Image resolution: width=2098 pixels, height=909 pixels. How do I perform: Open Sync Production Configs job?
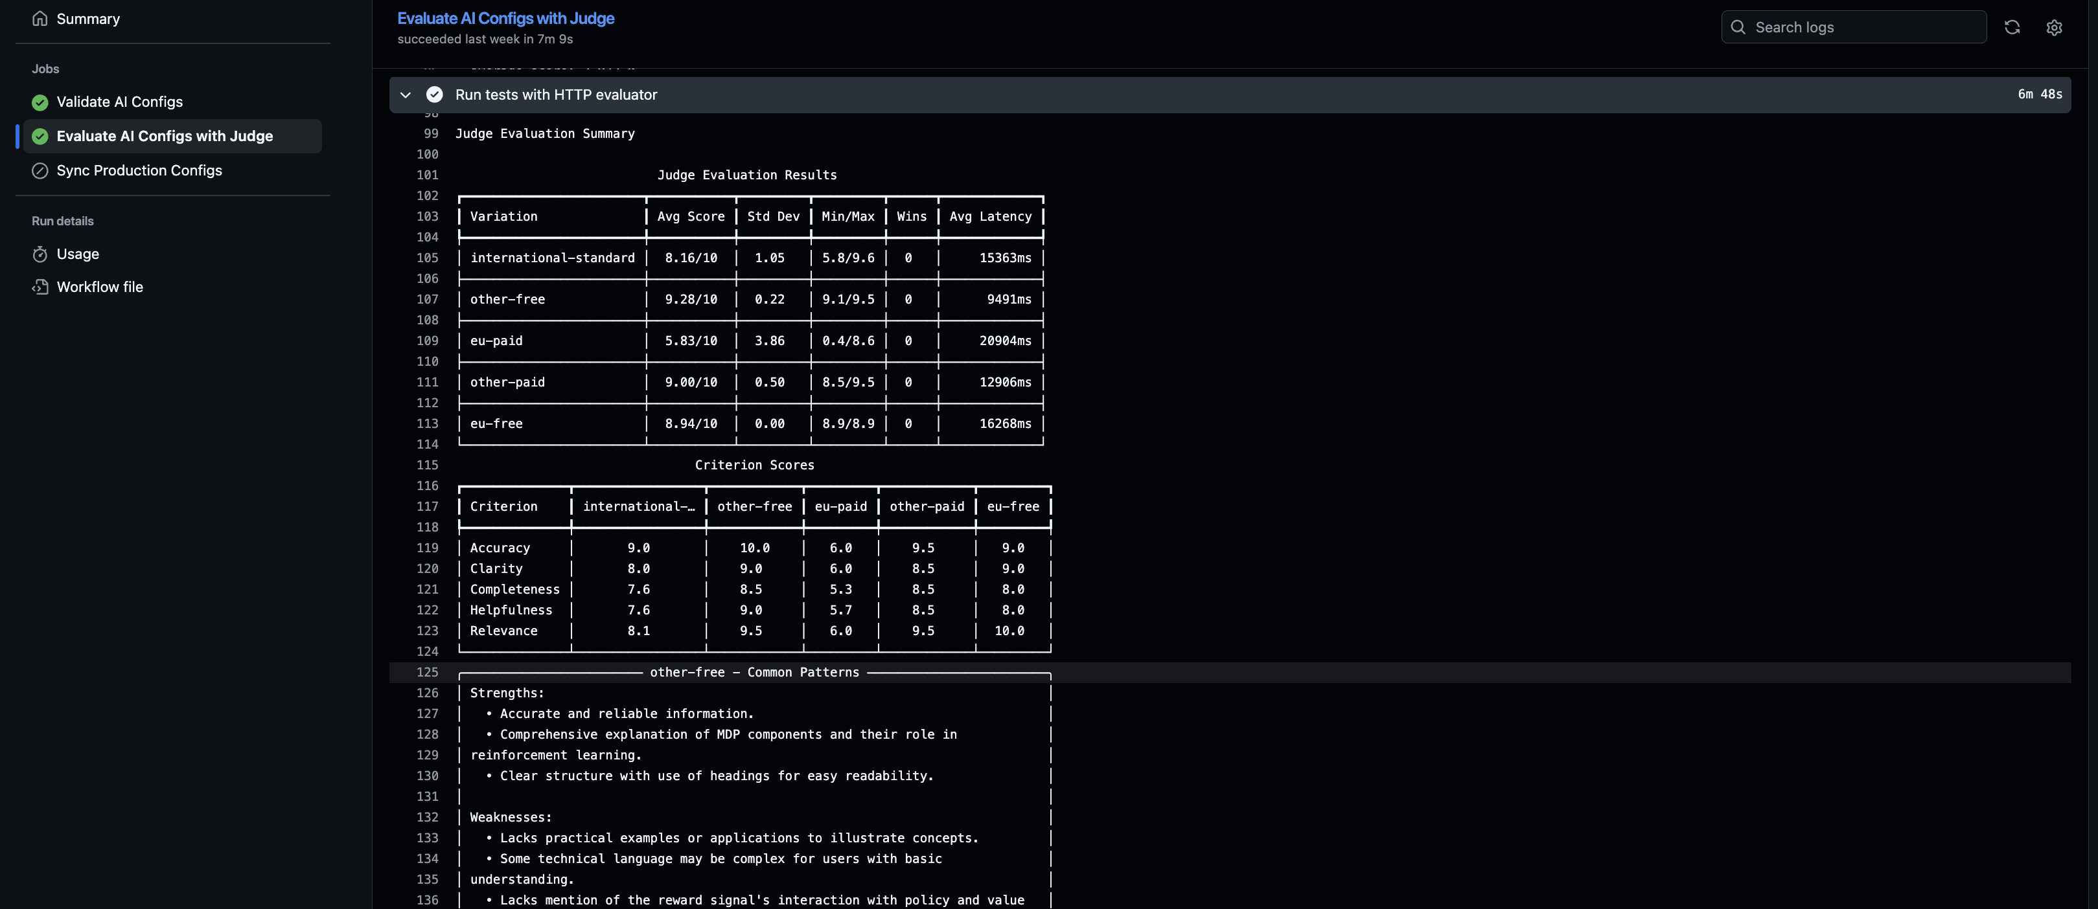139,170
